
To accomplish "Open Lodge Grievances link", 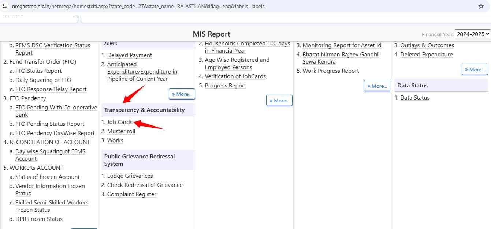I will (x=130, y=176).
